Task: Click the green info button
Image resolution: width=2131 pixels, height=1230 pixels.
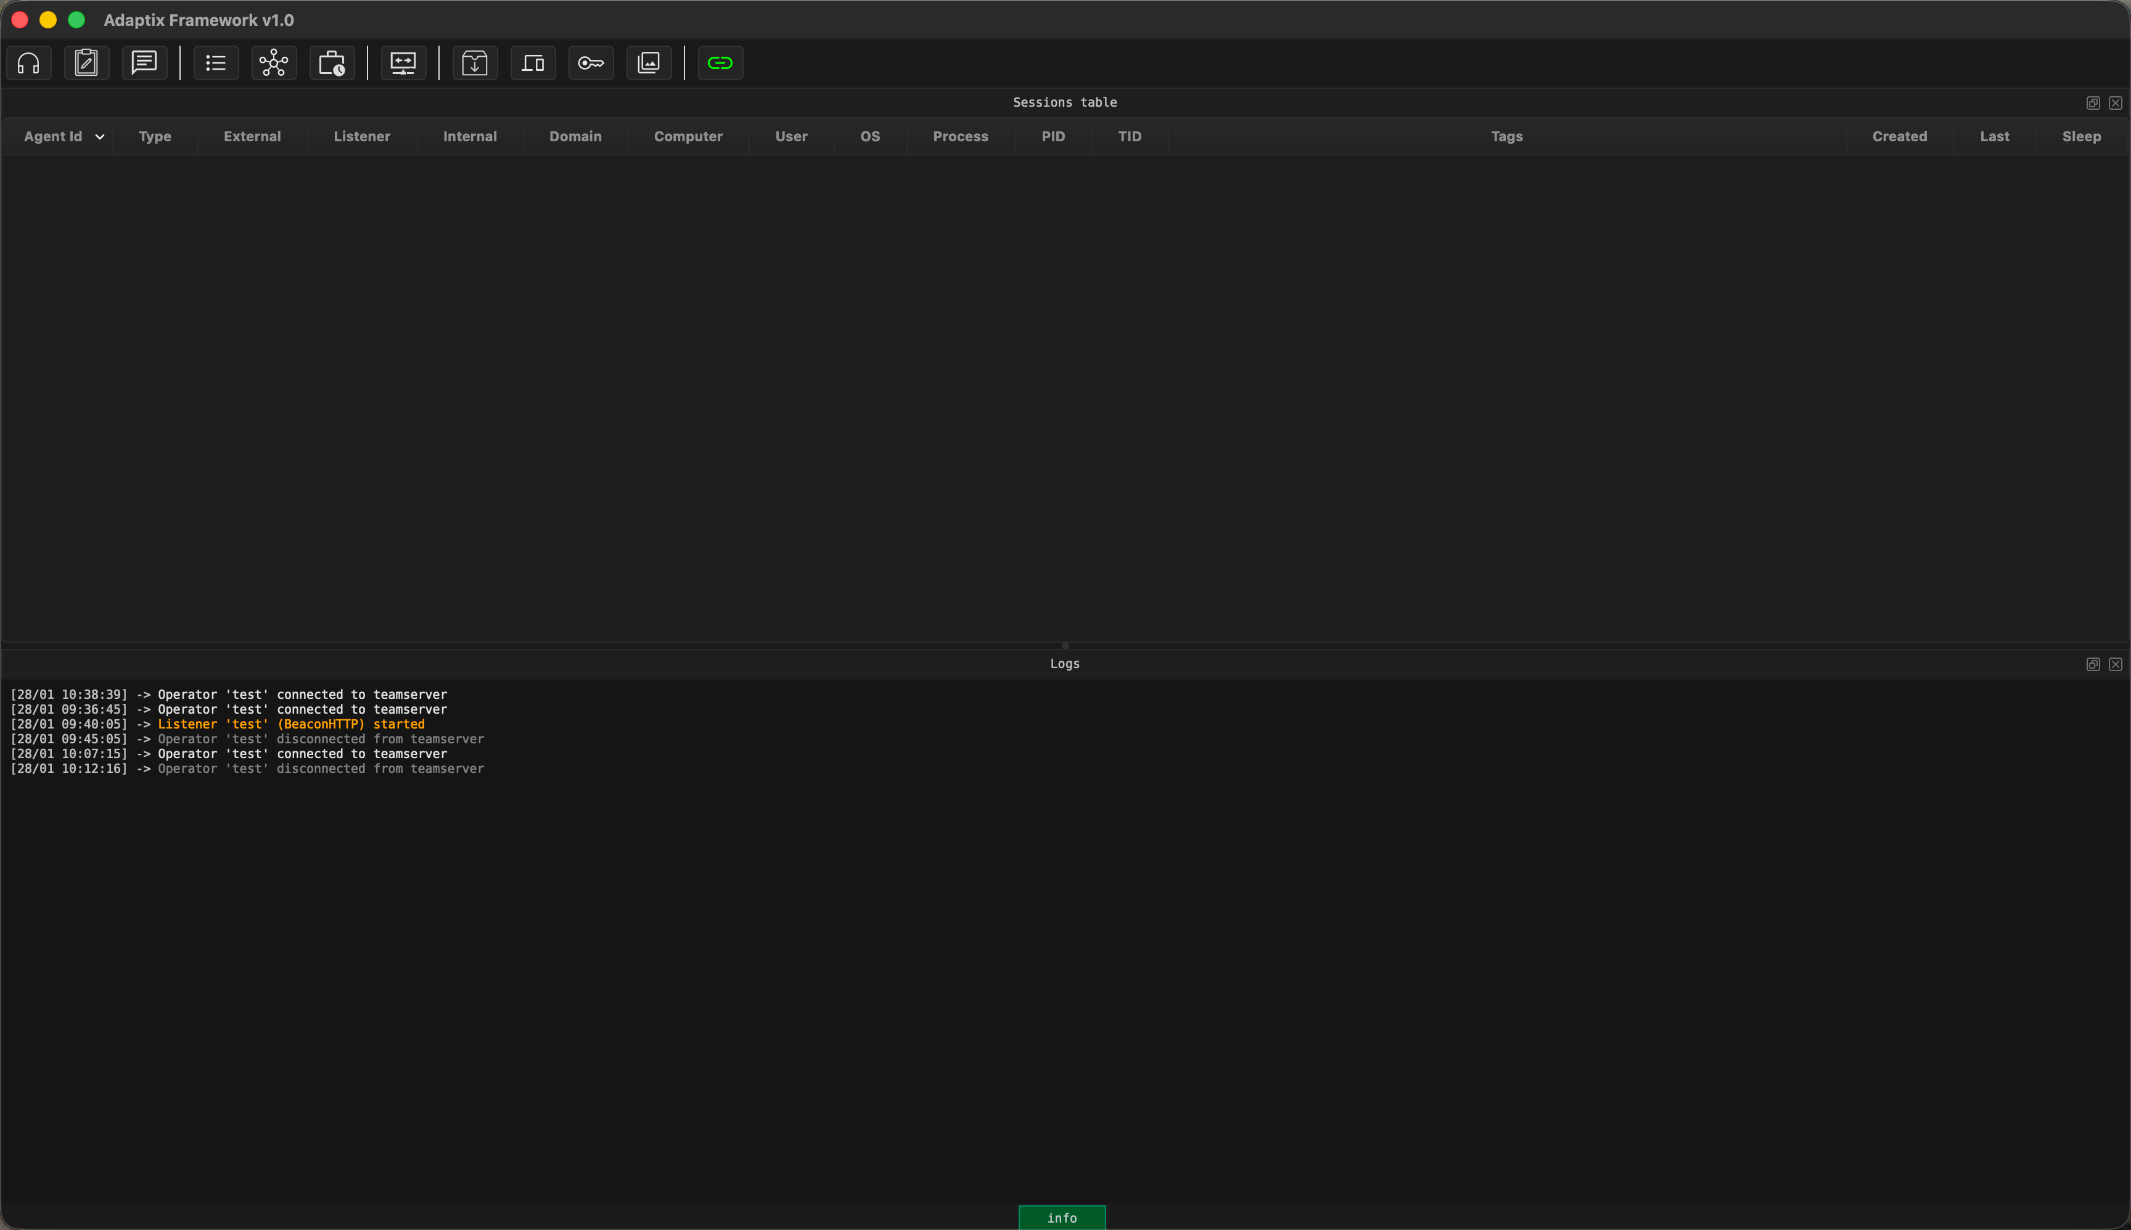Action: click(1061, 1217)
